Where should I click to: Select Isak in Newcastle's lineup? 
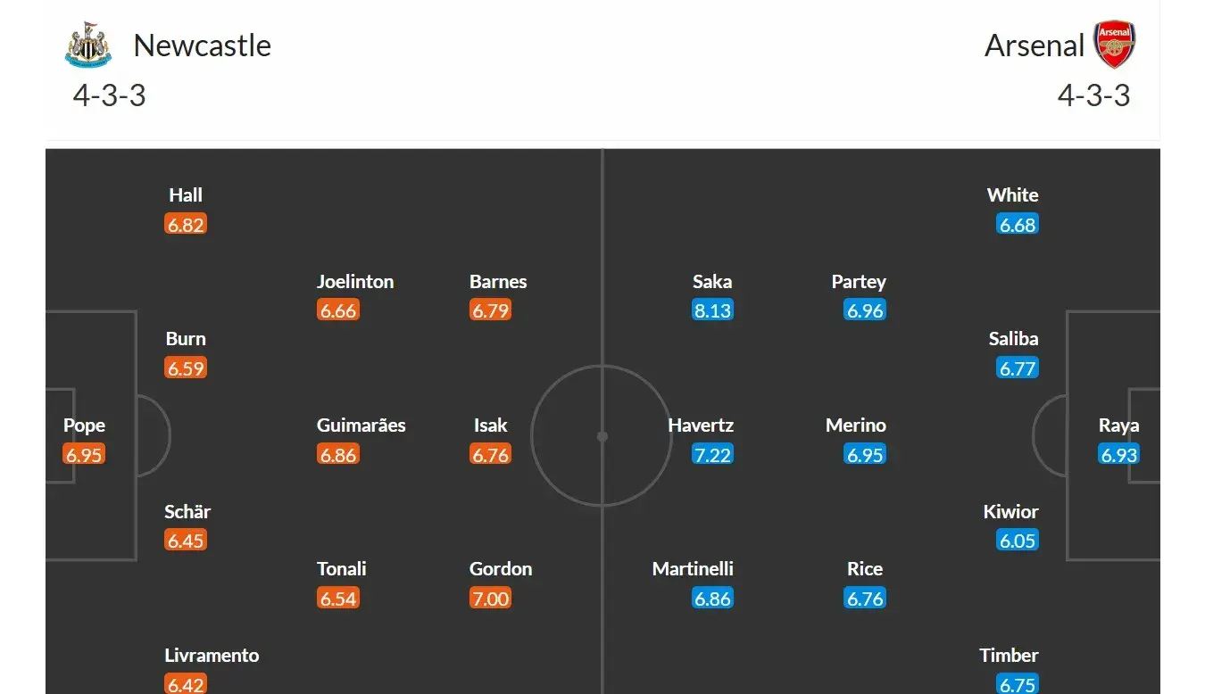tap(490, 425)
